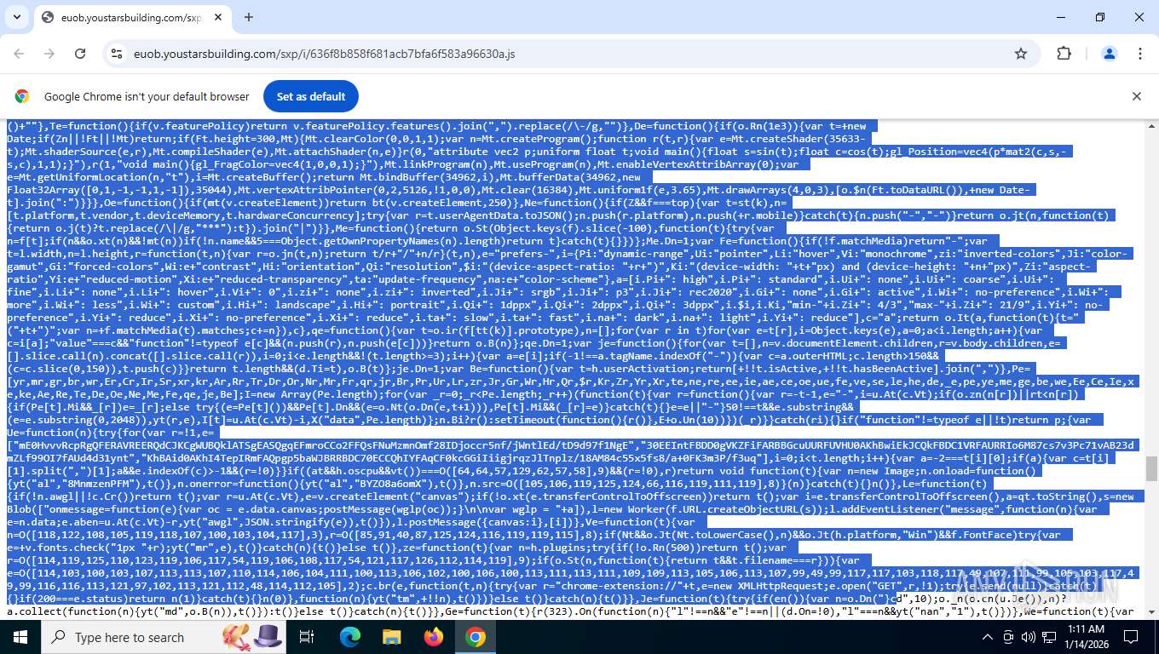Viewport: 1159px width, 654px height.
Task: View site information icon in address bar
Action: coord(117,54)
